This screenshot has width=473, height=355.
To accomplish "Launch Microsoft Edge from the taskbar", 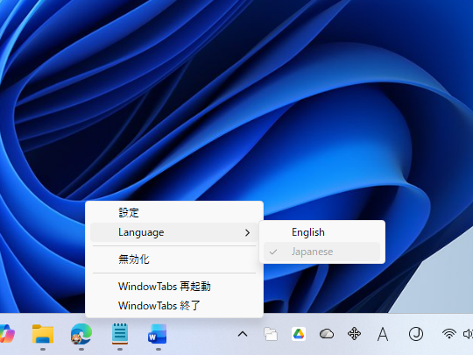I will [x=81, y=334].
